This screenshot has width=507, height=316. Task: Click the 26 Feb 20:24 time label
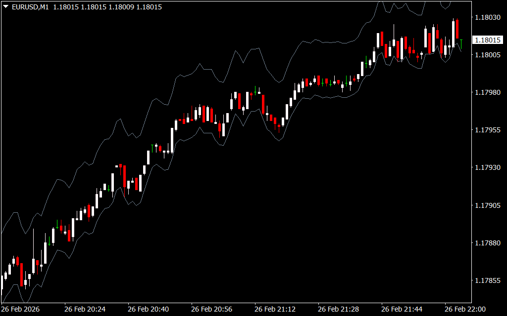(85, 309)
